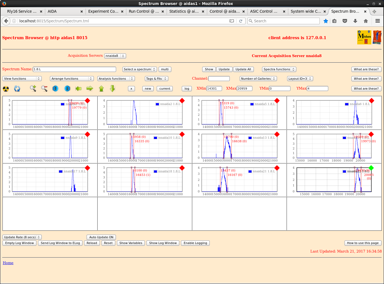This screenshot has width=384, height=284.
Task: Click the green right arrow icon
Action: coord(90,89)
